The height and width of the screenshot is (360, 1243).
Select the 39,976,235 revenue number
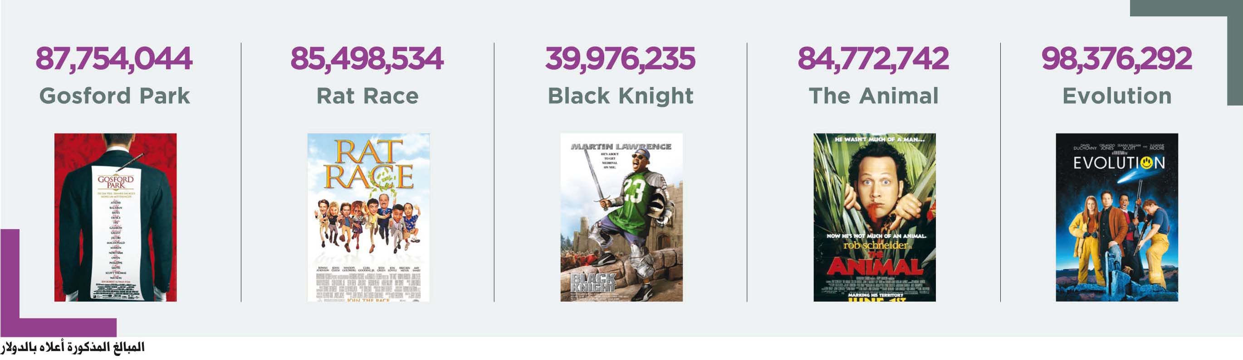tap(620, 59)
